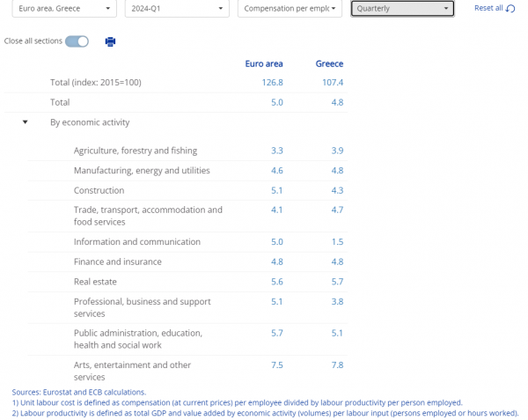This screenshot has height=420, width=528.
Task: Select the Construction row label
Action: click(x=99, y=190)
